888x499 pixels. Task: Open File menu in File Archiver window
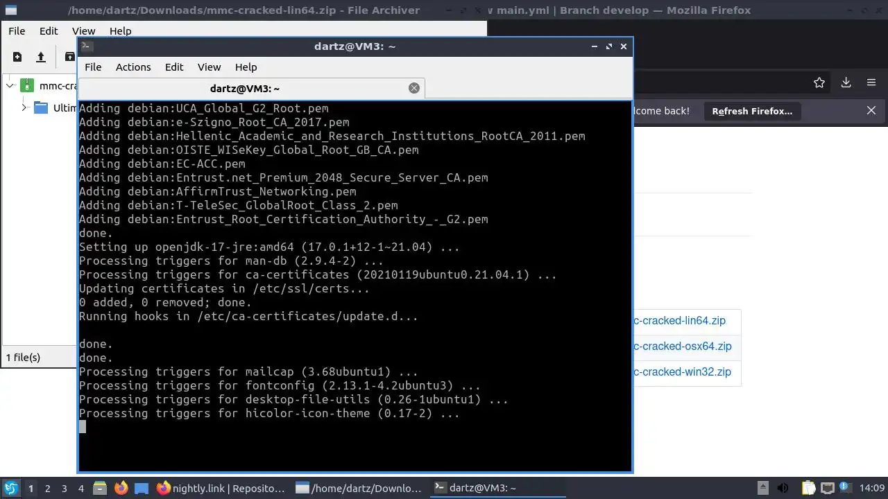pyautogui.click(x=17, y=31)
